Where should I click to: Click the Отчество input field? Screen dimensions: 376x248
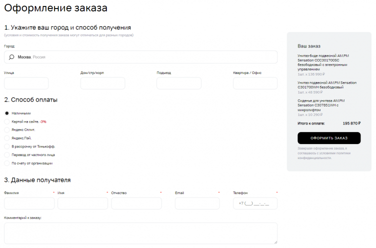pos(136,203)
